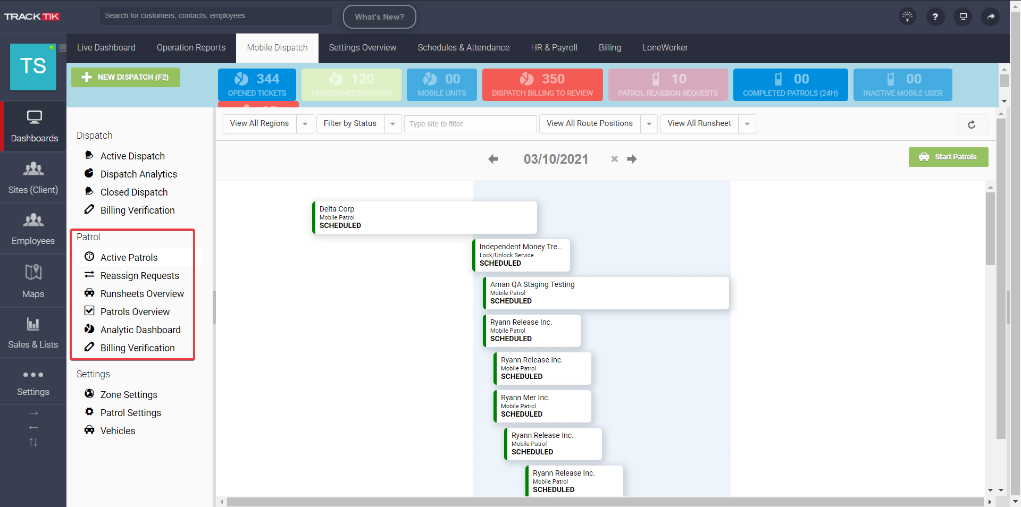Open Maps in left sidebar
This screenshot has height=507, width=1021.
(33, 280)
